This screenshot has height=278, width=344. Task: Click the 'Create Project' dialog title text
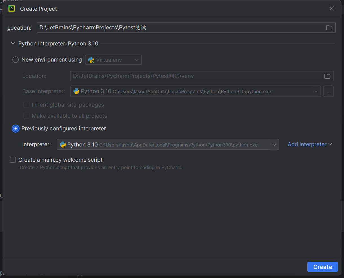38,9
